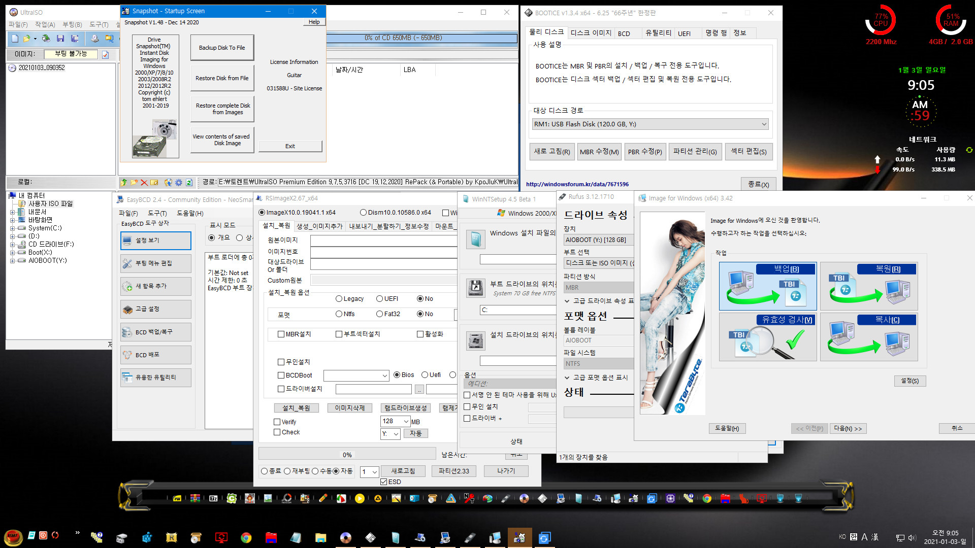The height and width of the screenshot is (548, 975).
Task: Click the 7z icon in the bottom dock
Action: (x=213, y=499)
